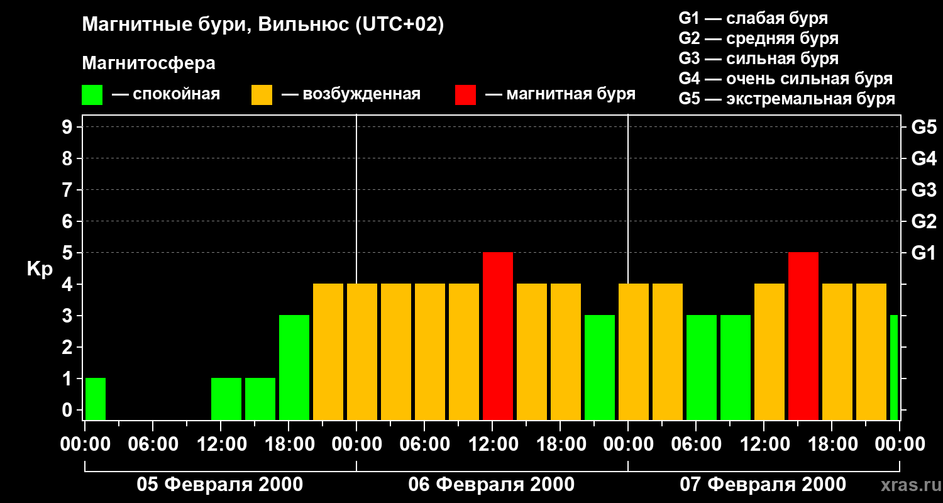Viewport: 943px width, 503px height.
Task: Click the orange bar starting 00:00 on 07 Февраля
Action: [634, 351]
